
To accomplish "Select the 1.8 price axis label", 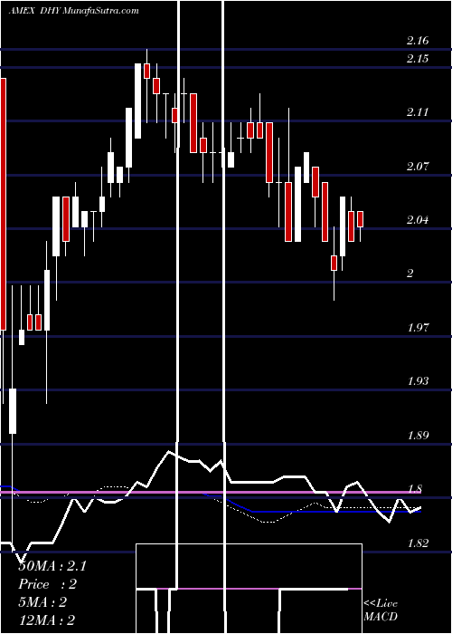I will pos(415,489).
